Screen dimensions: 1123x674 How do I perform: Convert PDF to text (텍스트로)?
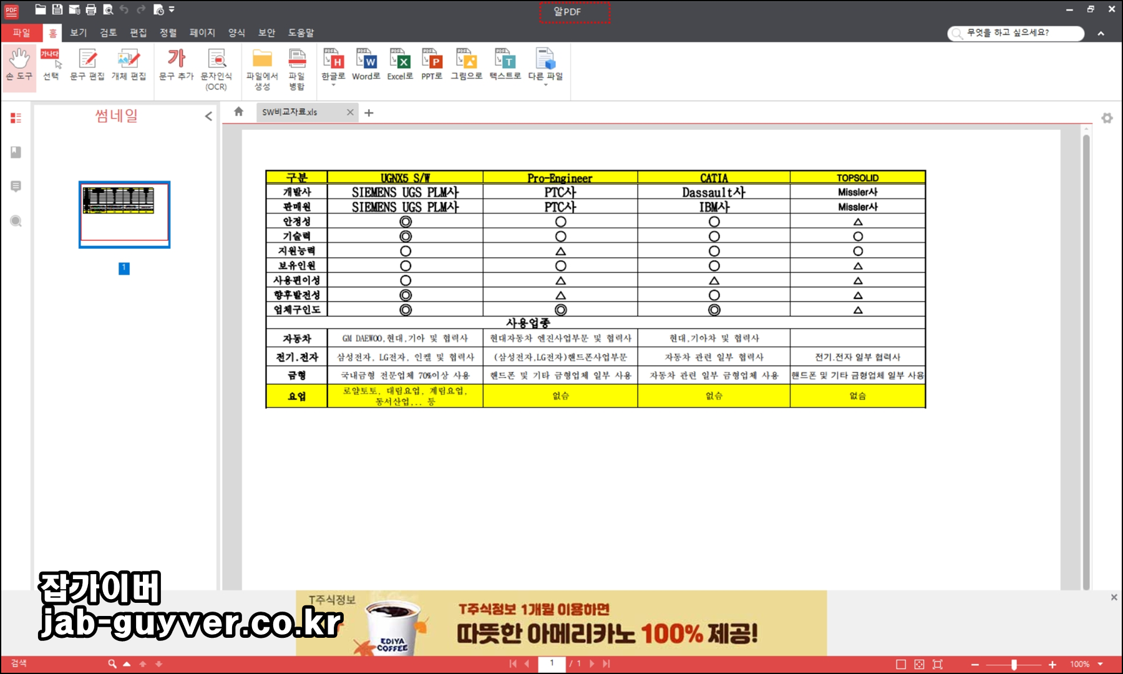click(505, 65)
